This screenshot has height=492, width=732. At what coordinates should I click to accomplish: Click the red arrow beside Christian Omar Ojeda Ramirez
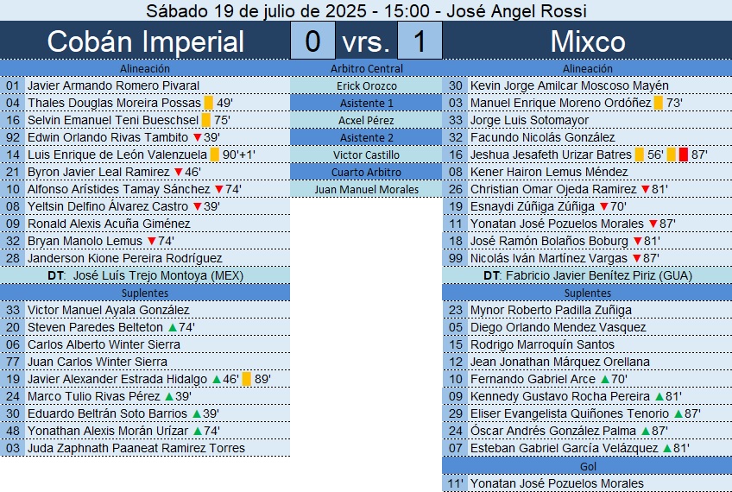click(645, 189)
